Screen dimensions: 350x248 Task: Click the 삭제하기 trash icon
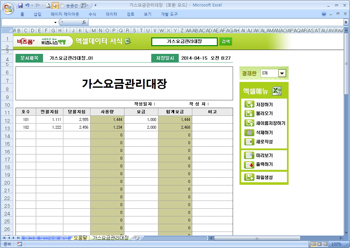pos(249,133)
